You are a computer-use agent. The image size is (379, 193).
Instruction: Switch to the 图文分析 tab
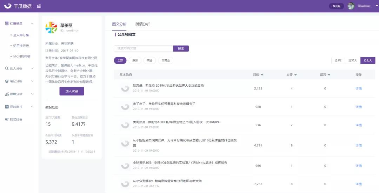point(119,24)
